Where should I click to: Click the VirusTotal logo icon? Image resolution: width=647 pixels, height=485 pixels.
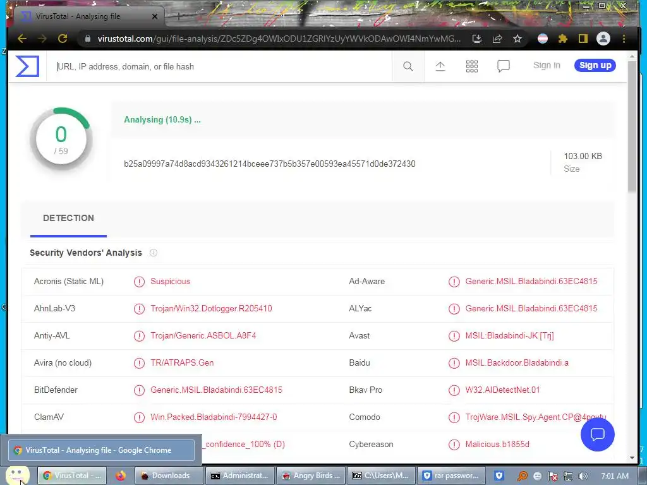point(27,66)
